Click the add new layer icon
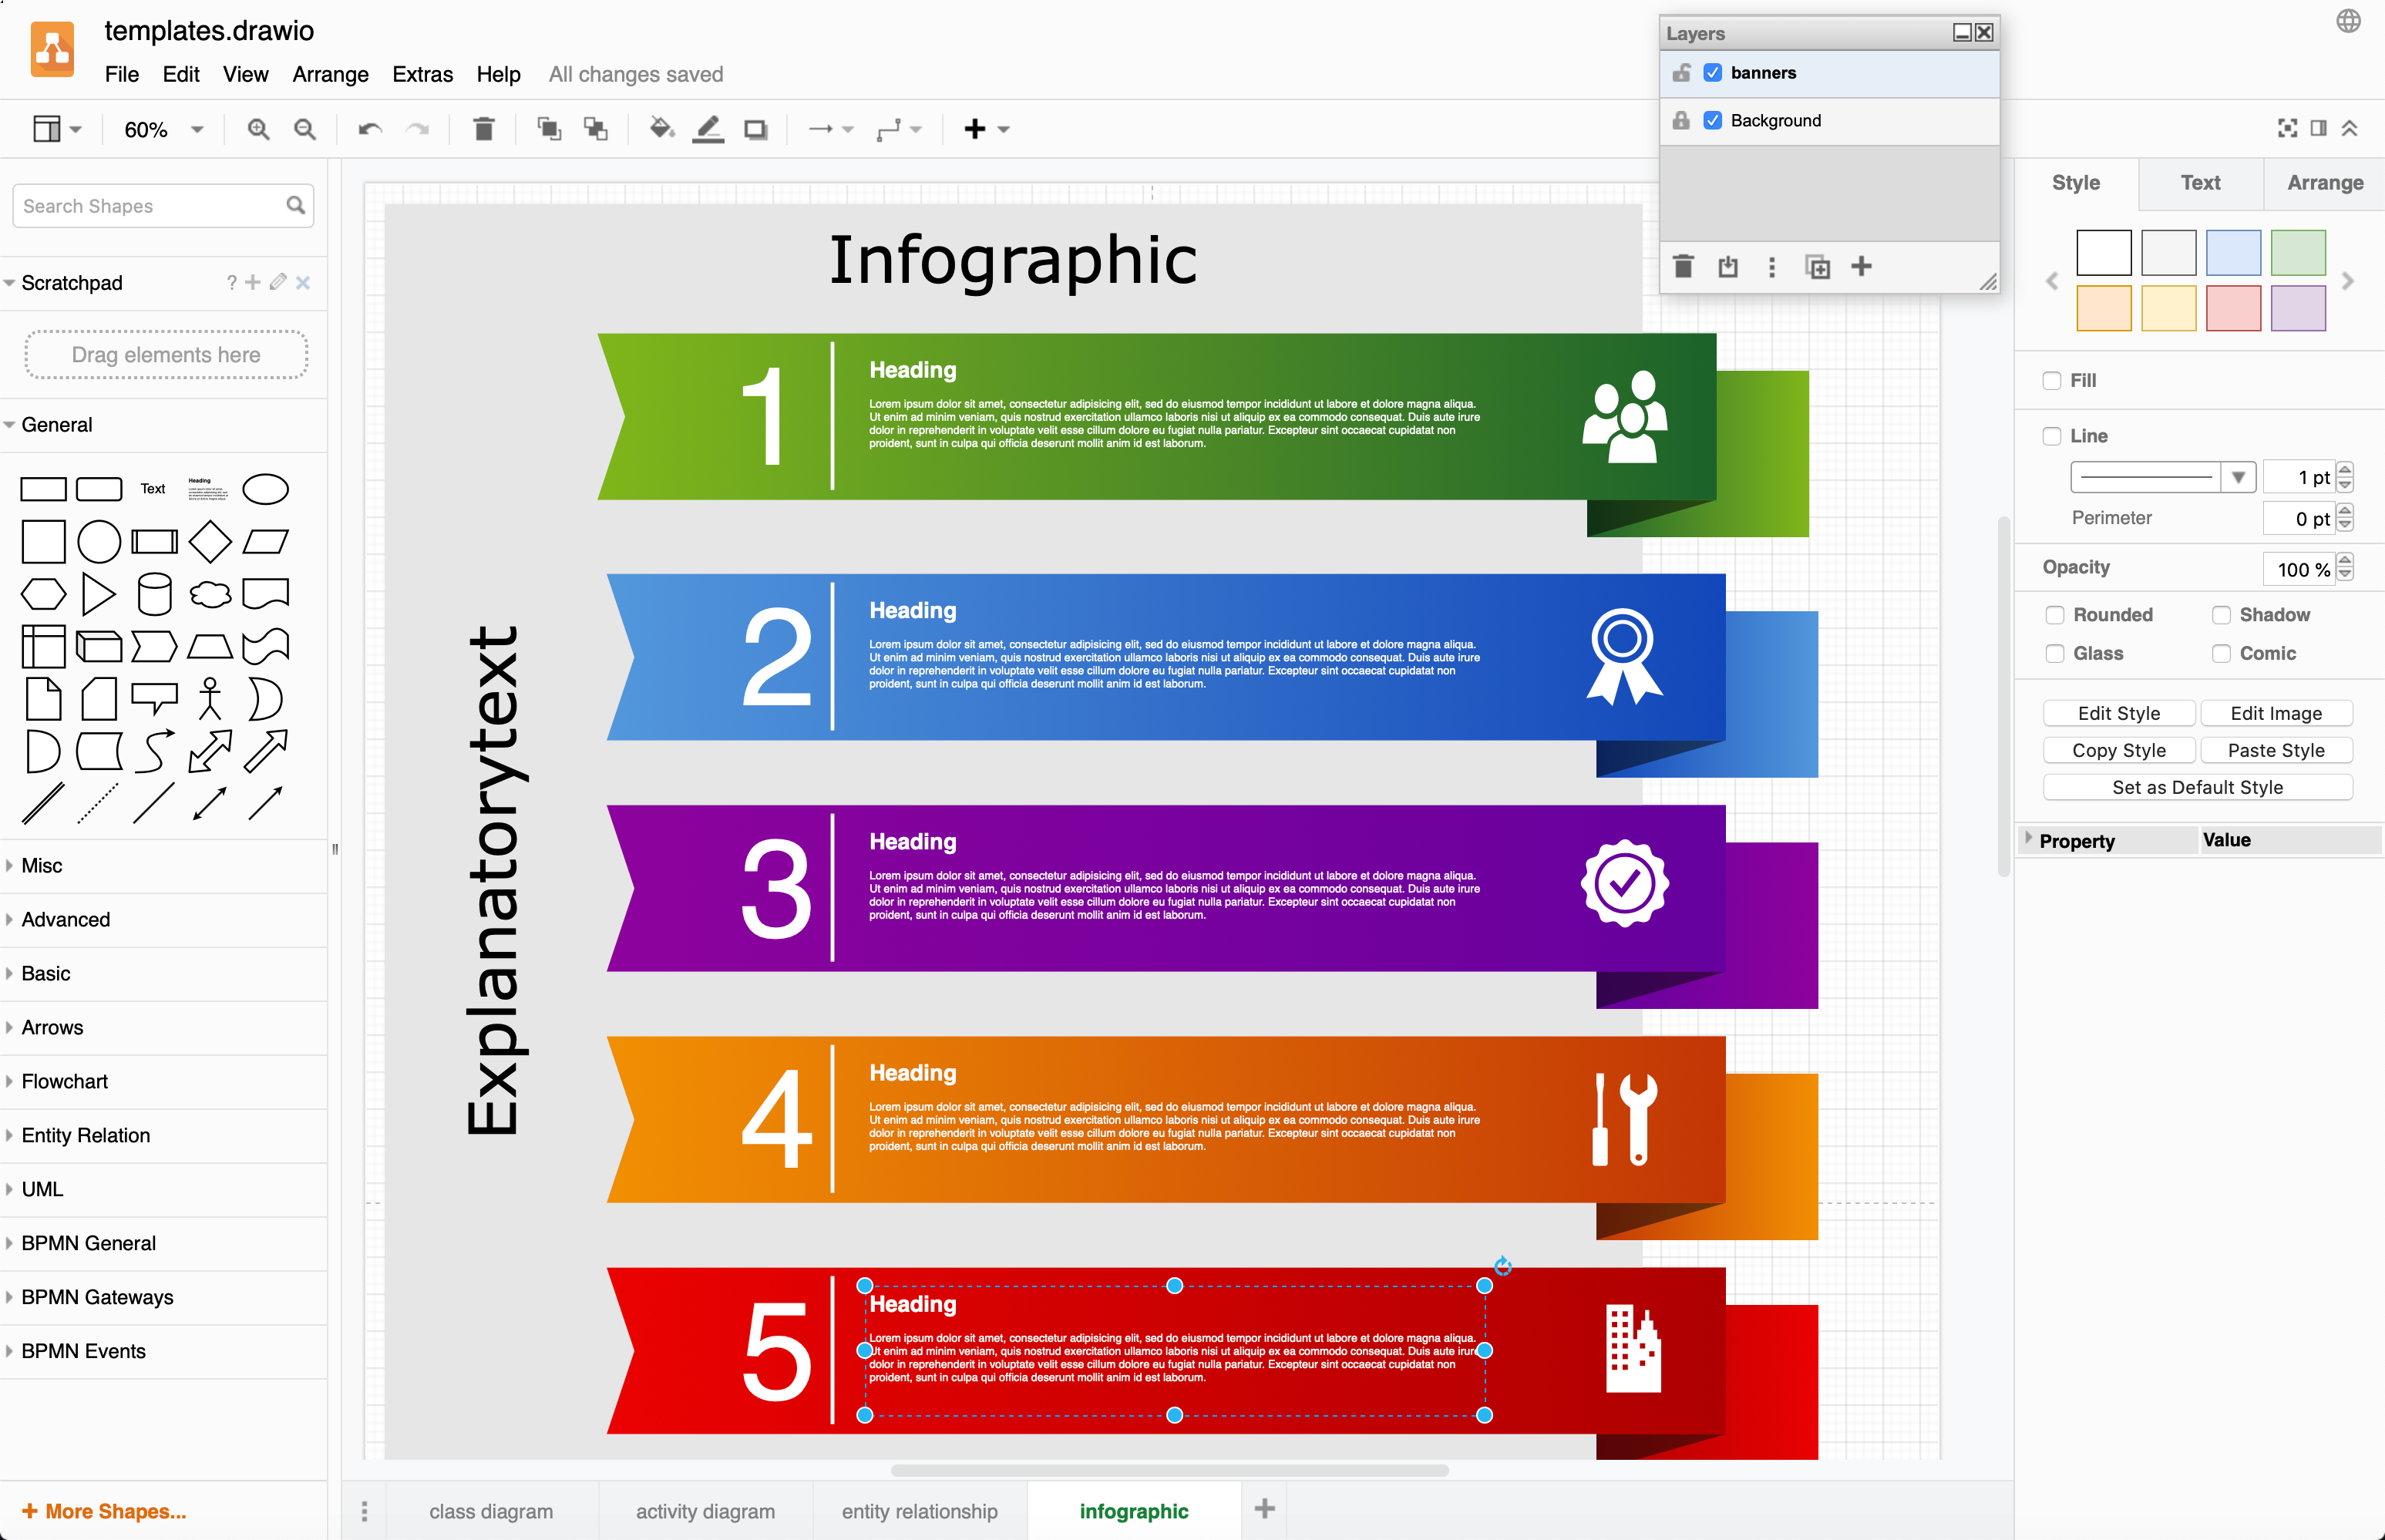Viewport: 2385px width, 1540px height. coord(1860,267)
